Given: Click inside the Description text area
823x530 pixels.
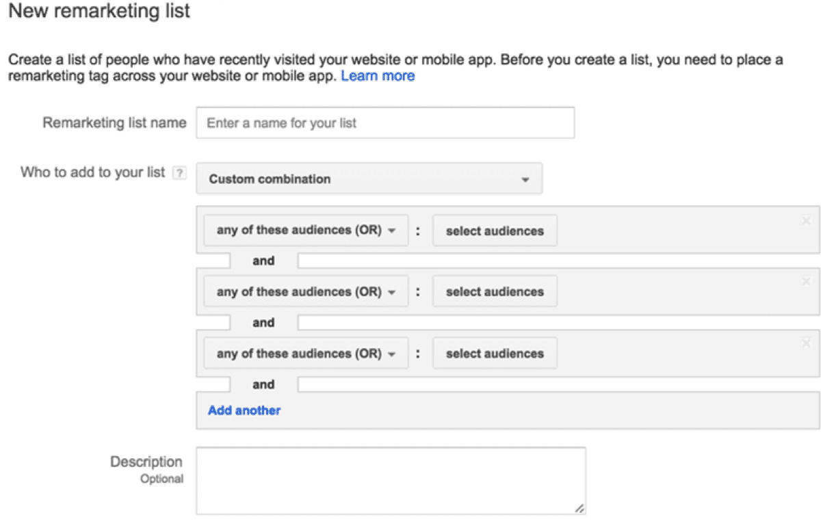Looking at the screenshot, I should coord(390,480).
